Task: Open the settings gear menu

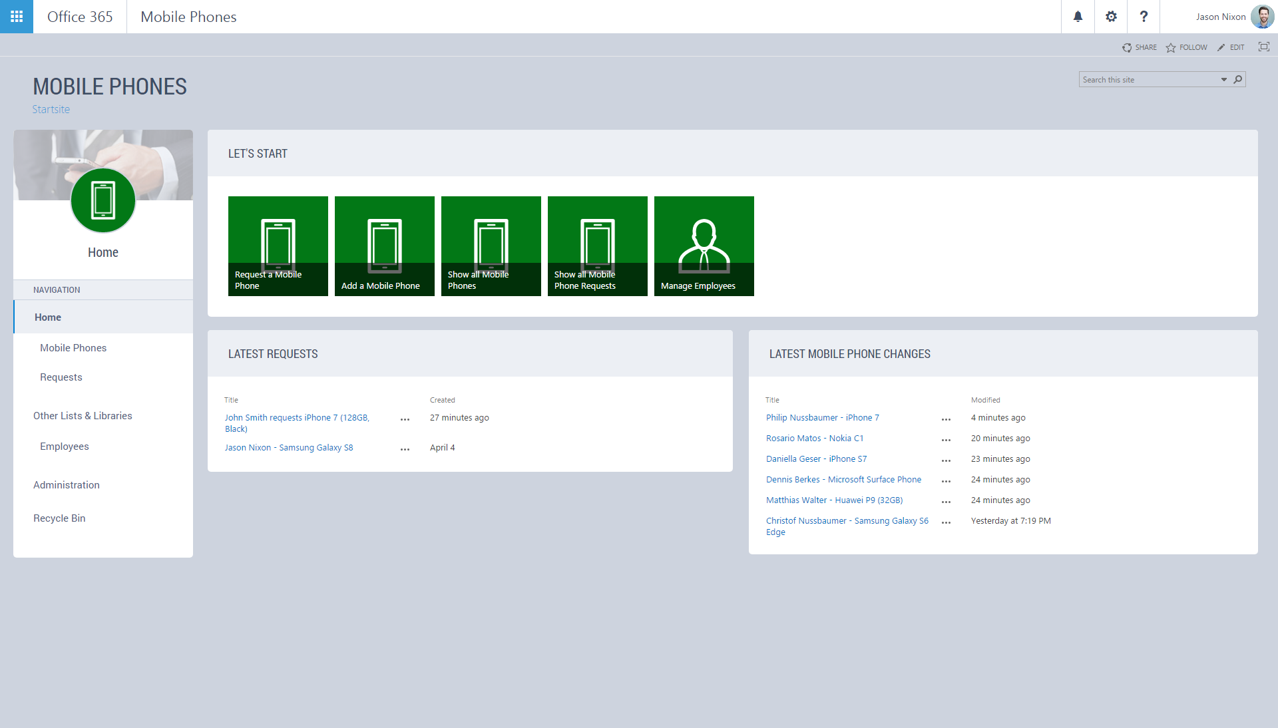Action: click(1111, 17)
